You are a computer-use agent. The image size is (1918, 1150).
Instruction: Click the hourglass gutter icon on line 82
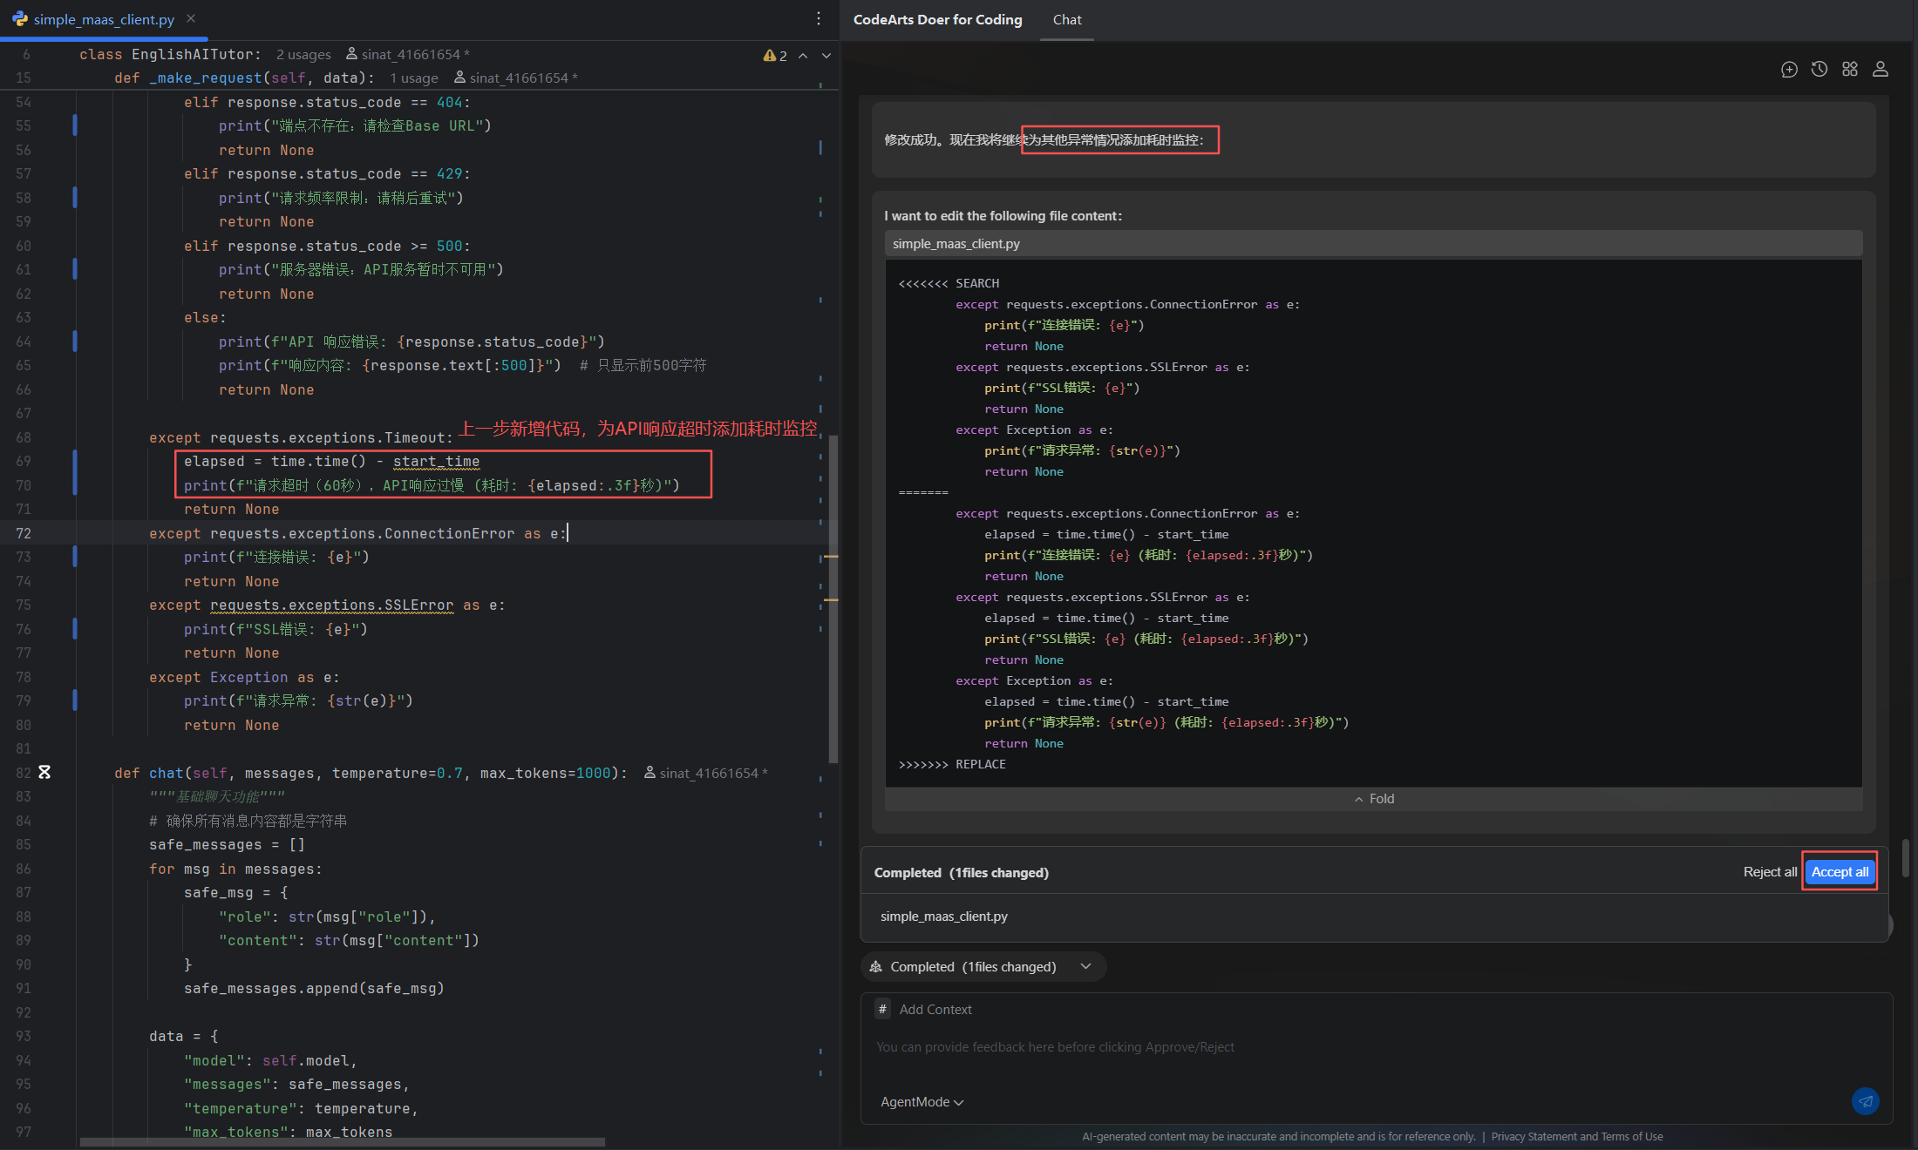44,773
